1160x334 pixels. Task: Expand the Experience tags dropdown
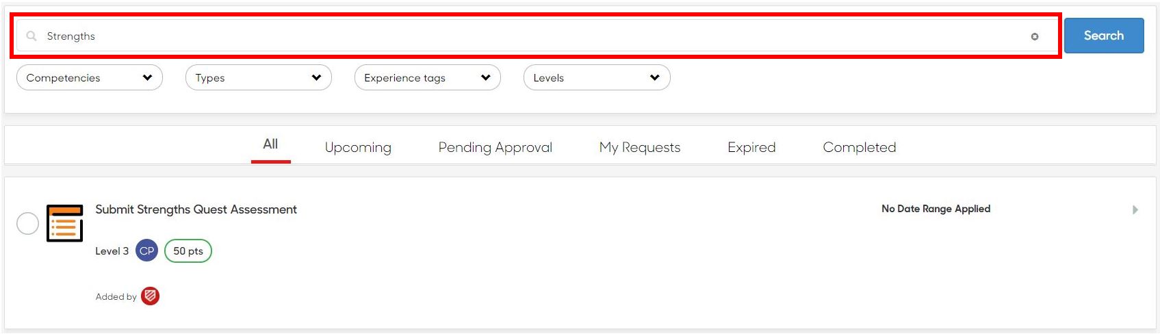pyautogui.click(x=427, y=77)
